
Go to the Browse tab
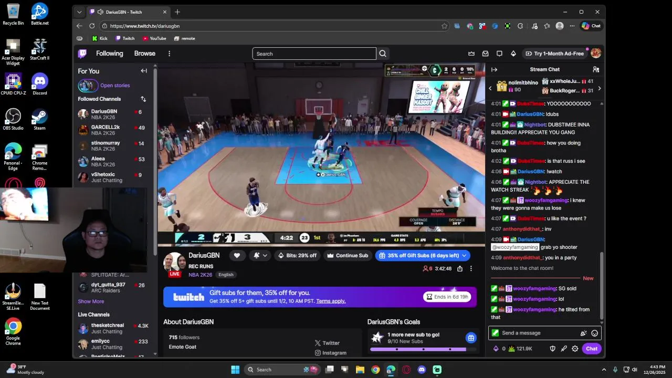144,54
